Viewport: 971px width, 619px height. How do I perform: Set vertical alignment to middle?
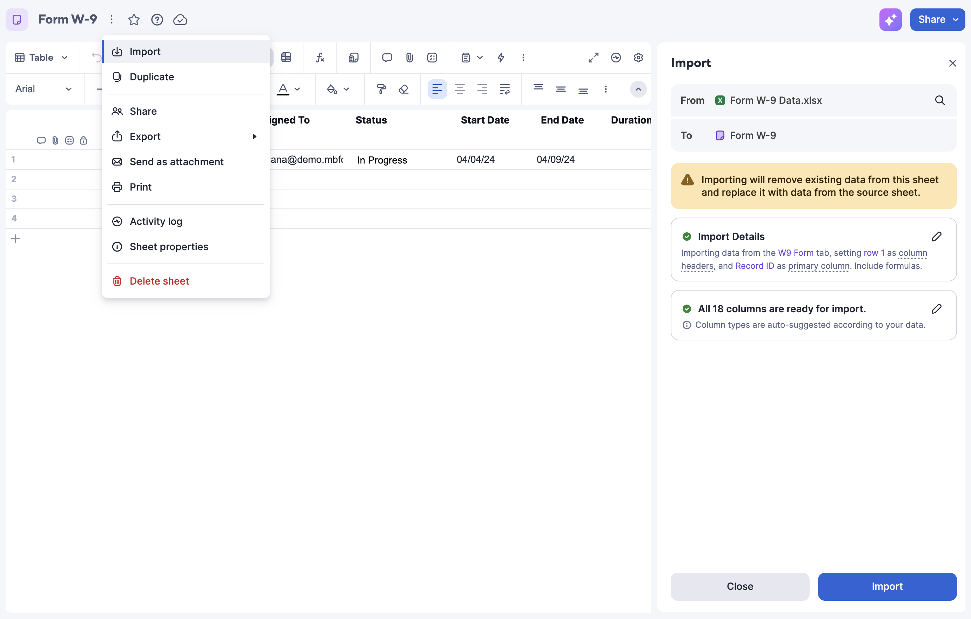[x=561, y=89]
